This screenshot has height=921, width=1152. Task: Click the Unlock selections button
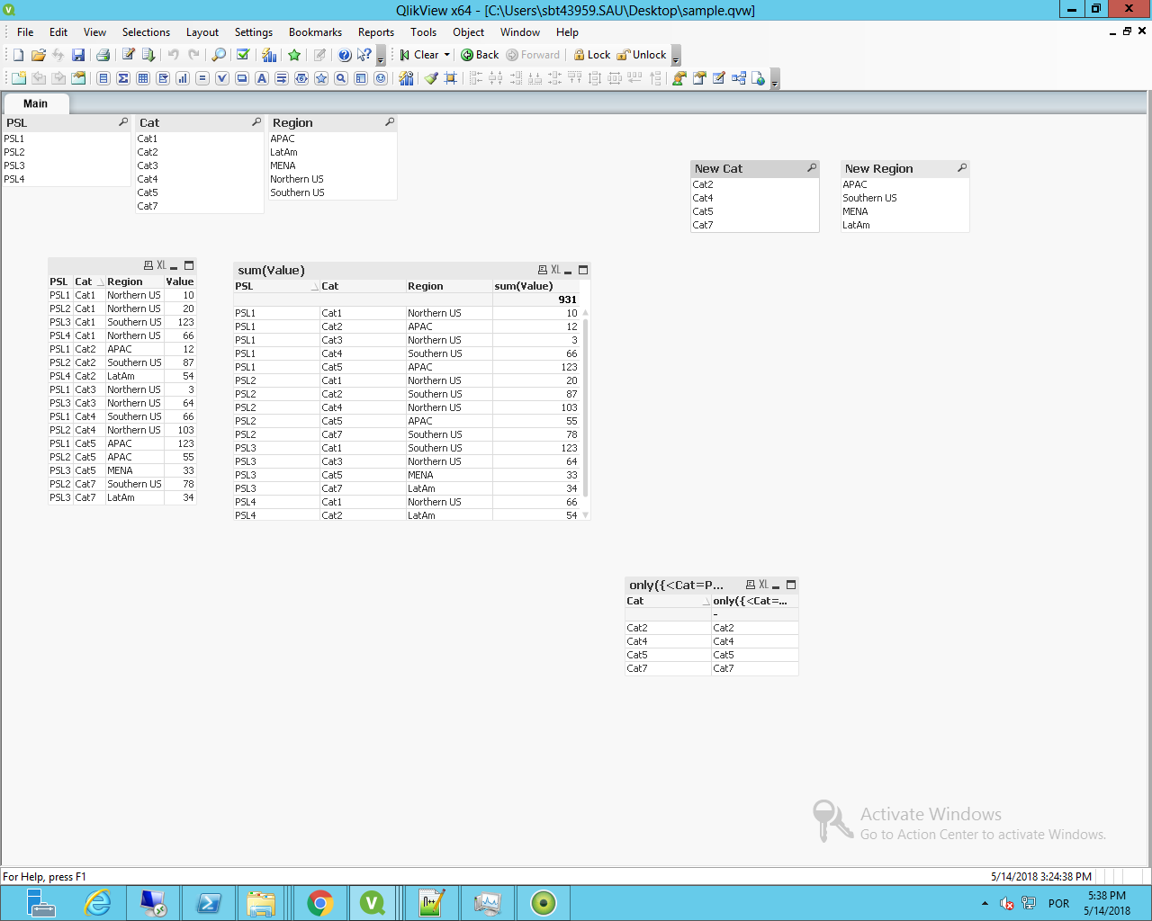(642, 55)
